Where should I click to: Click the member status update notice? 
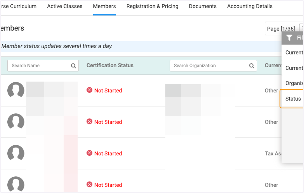click(x=57, y=46)
